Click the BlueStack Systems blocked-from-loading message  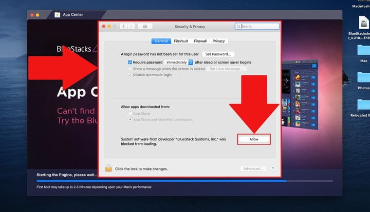(x=173, y=141)
